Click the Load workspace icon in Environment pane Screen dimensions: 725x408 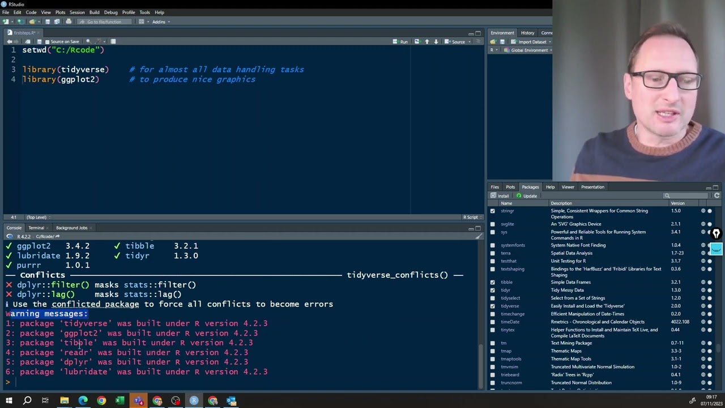(x=493, y=41)
